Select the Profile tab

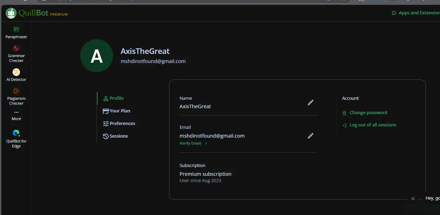[113, 98]
